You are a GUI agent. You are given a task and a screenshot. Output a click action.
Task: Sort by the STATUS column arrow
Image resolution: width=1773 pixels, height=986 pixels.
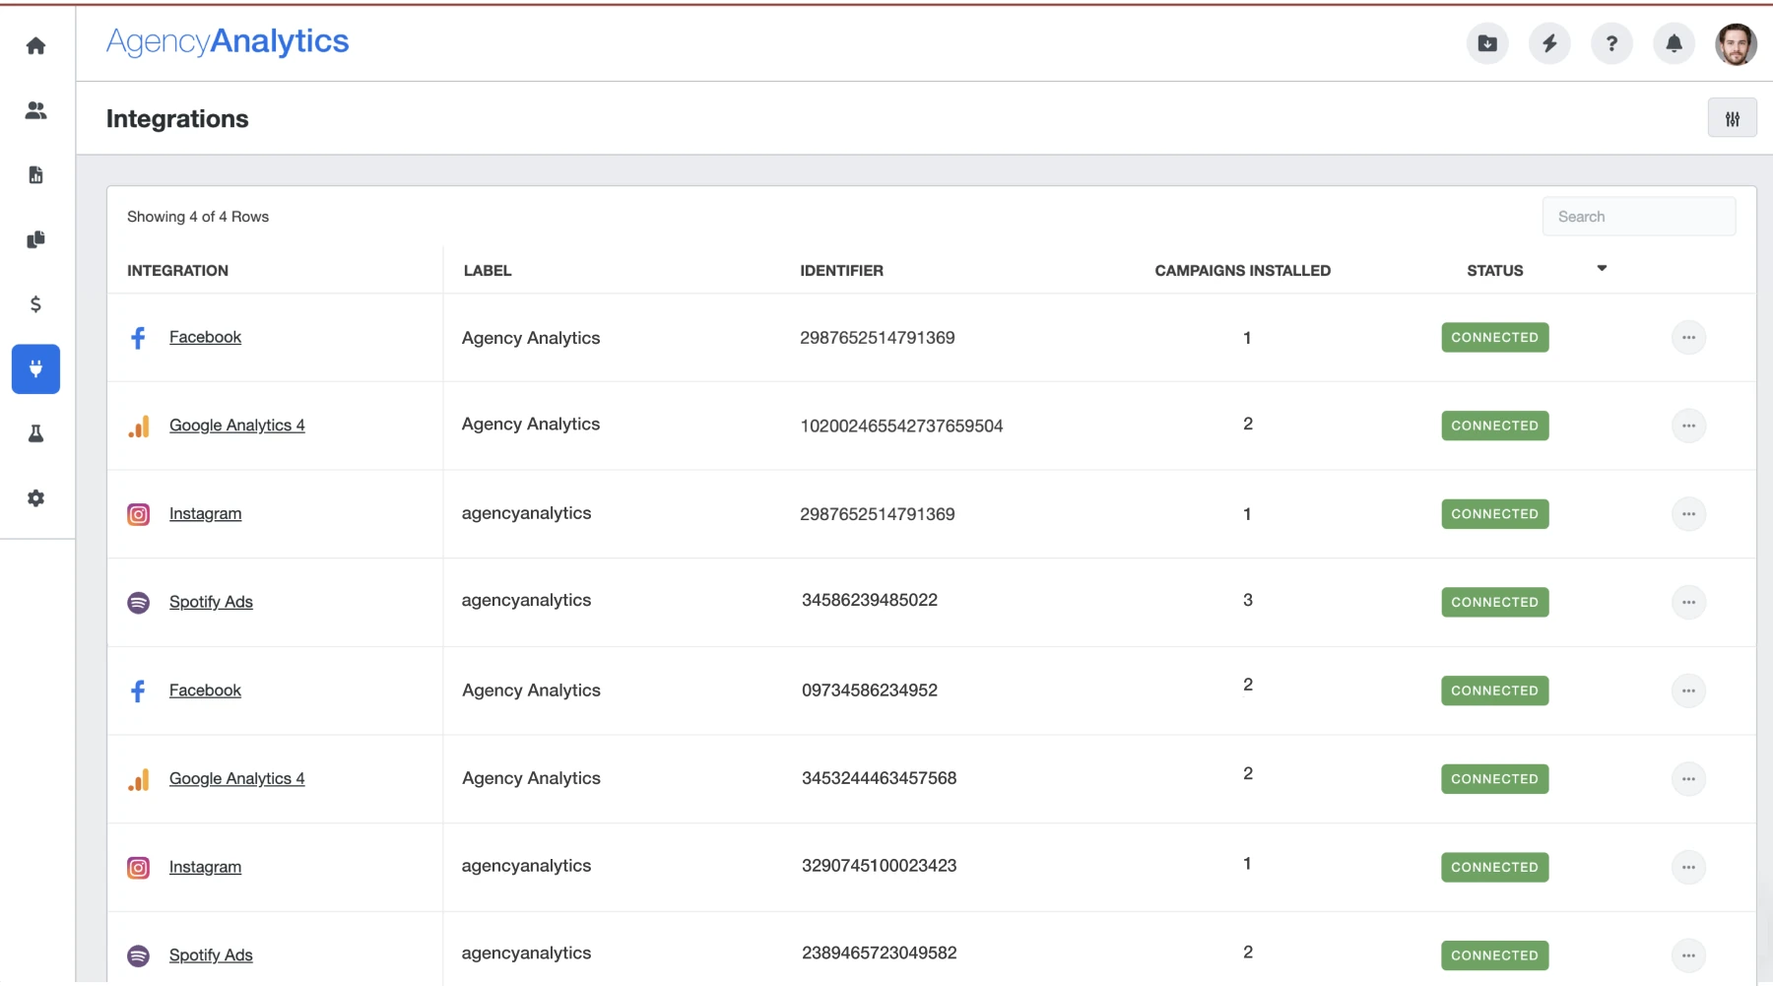(x=1602, y=268)
